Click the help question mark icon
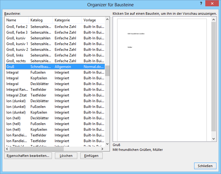 coord(201,3)
